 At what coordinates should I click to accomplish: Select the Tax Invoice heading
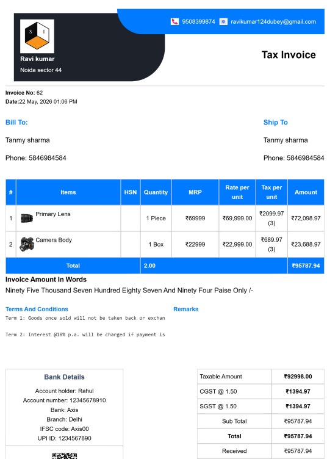click(289, 55)
